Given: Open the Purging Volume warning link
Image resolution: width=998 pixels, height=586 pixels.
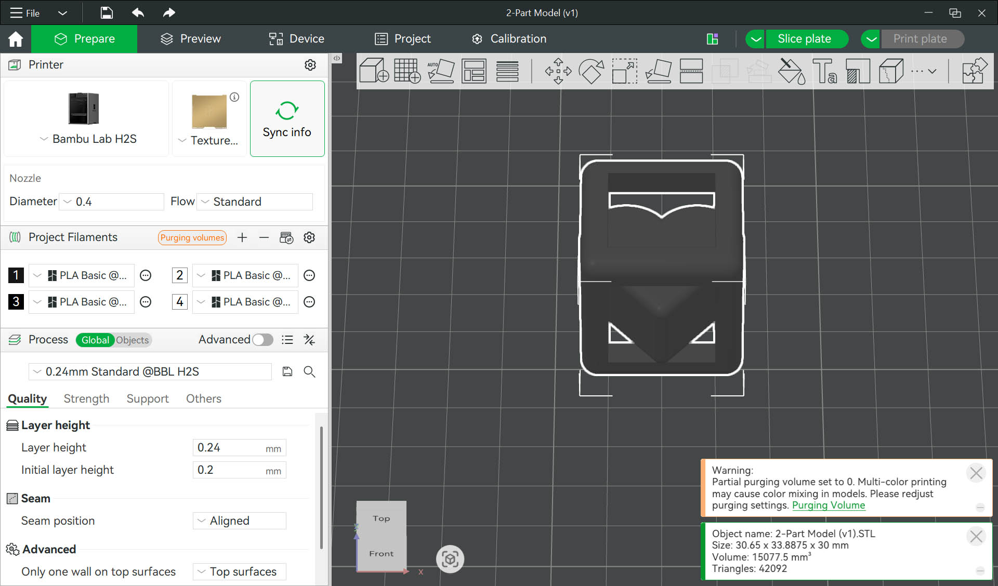Looking at the screenshot, I should (x=828, y=505).
